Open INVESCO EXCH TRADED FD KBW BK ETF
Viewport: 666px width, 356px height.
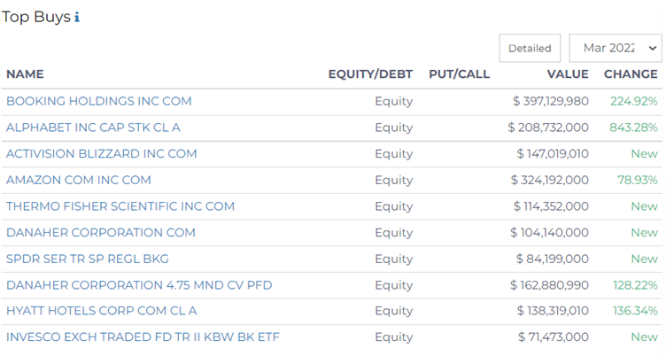point(143,337)
